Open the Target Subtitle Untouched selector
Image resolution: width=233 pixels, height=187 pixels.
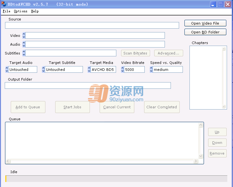[64, 70]
